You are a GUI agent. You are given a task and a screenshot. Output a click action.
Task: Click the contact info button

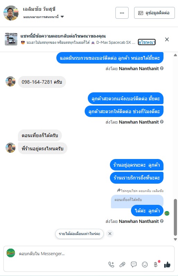coord(154,13)
